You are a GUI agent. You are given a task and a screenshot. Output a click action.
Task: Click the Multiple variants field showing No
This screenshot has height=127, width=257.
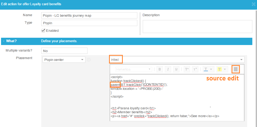64,51
